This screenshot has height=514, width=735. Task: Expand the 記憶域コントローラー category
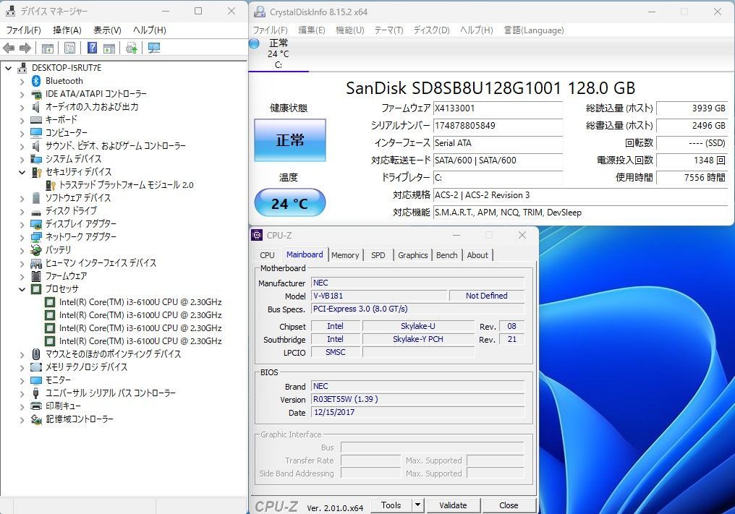click(22, 420)
